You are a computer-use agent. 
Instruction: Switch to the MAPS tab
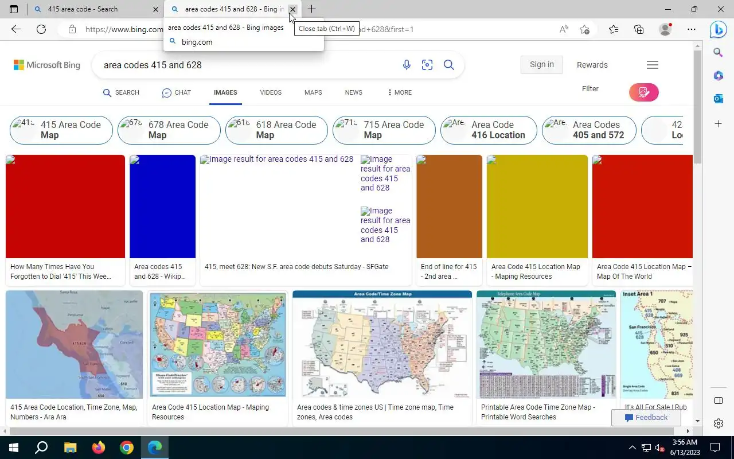(x=313, y=92)
